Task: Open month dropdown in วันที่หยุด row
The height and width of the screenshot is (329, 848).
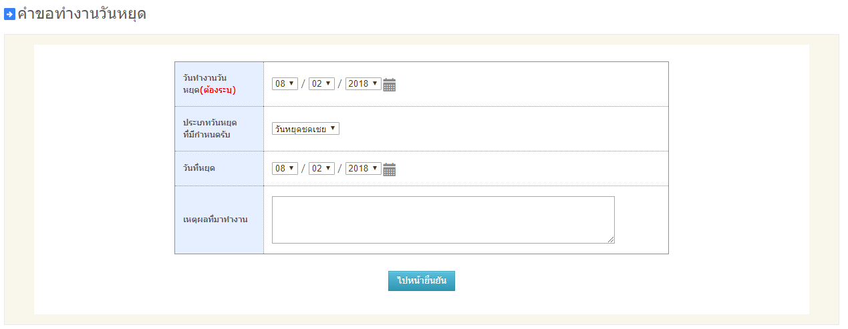Action: pos(321,169)
